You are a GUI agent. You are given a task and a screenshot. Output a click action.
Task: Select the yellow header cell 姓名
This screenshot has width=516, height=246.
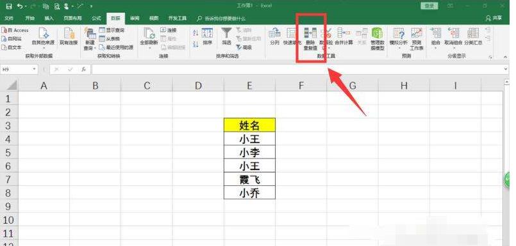click(249, 125)
